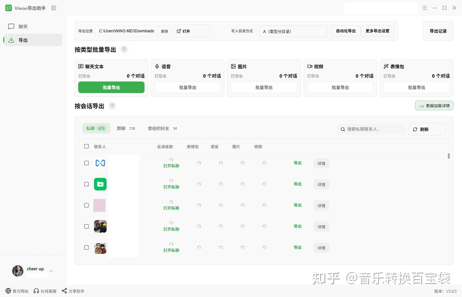Click the 聊天文本 card icon
This screenshot has height=297, width=462.
click(x=81, y=66)
